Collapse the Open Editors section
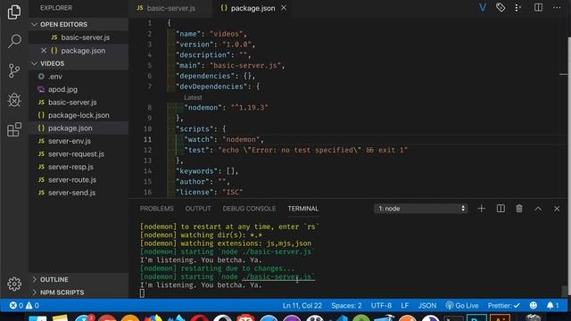 (79, 24)
